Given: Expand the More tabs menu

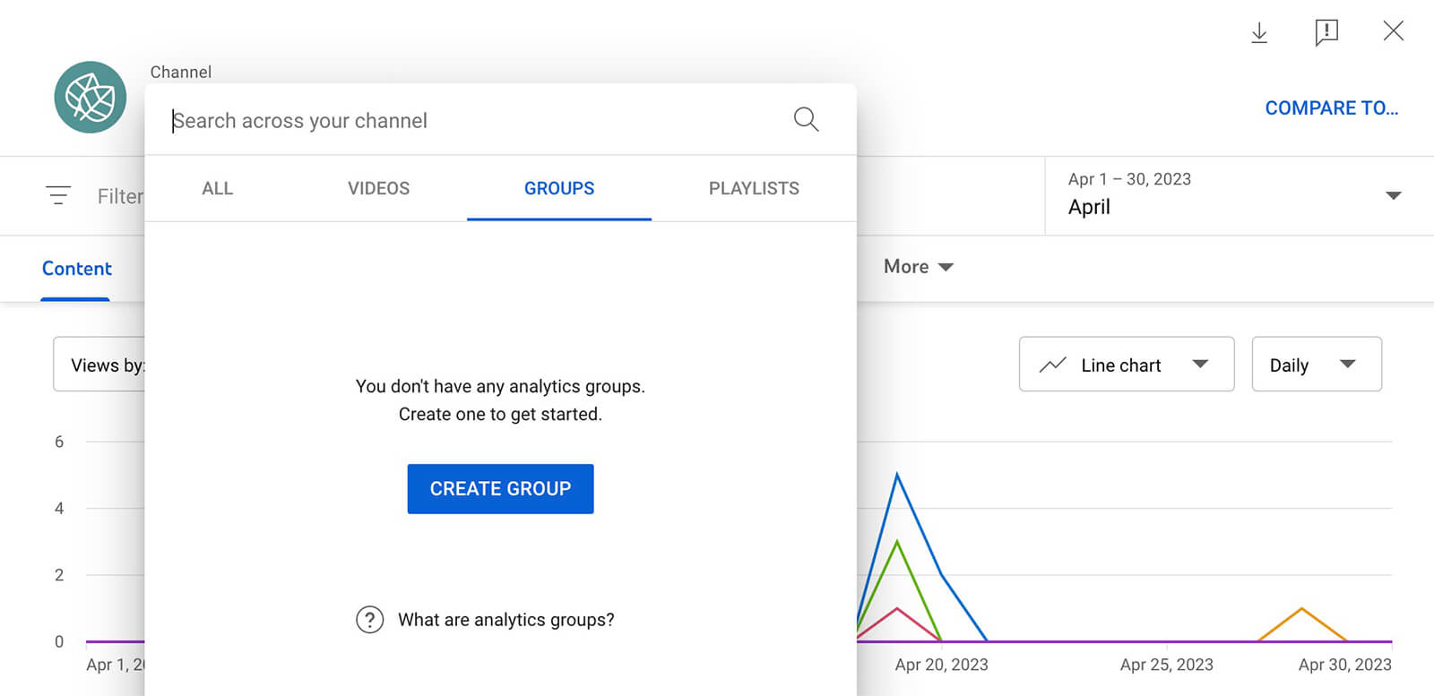Looking at the screenshot, I should (x=918, y=267).
